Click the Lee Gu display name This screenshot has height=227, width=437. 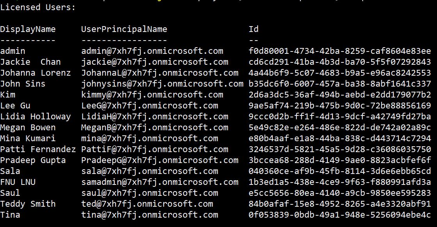(x=15, y=106)
